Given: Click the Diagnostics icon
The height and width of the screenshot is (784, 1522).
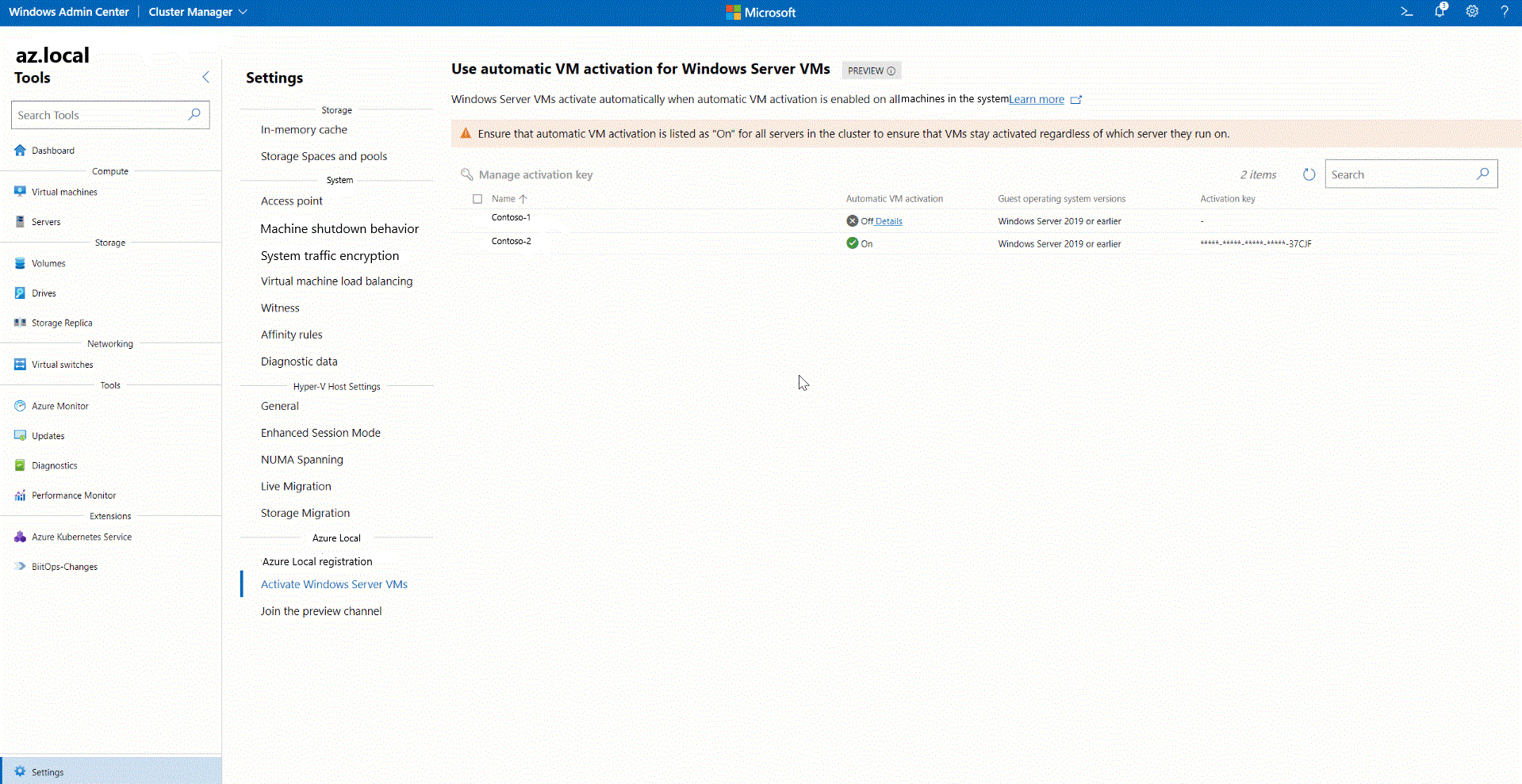Looking at the screenshot, I should 20,465.
